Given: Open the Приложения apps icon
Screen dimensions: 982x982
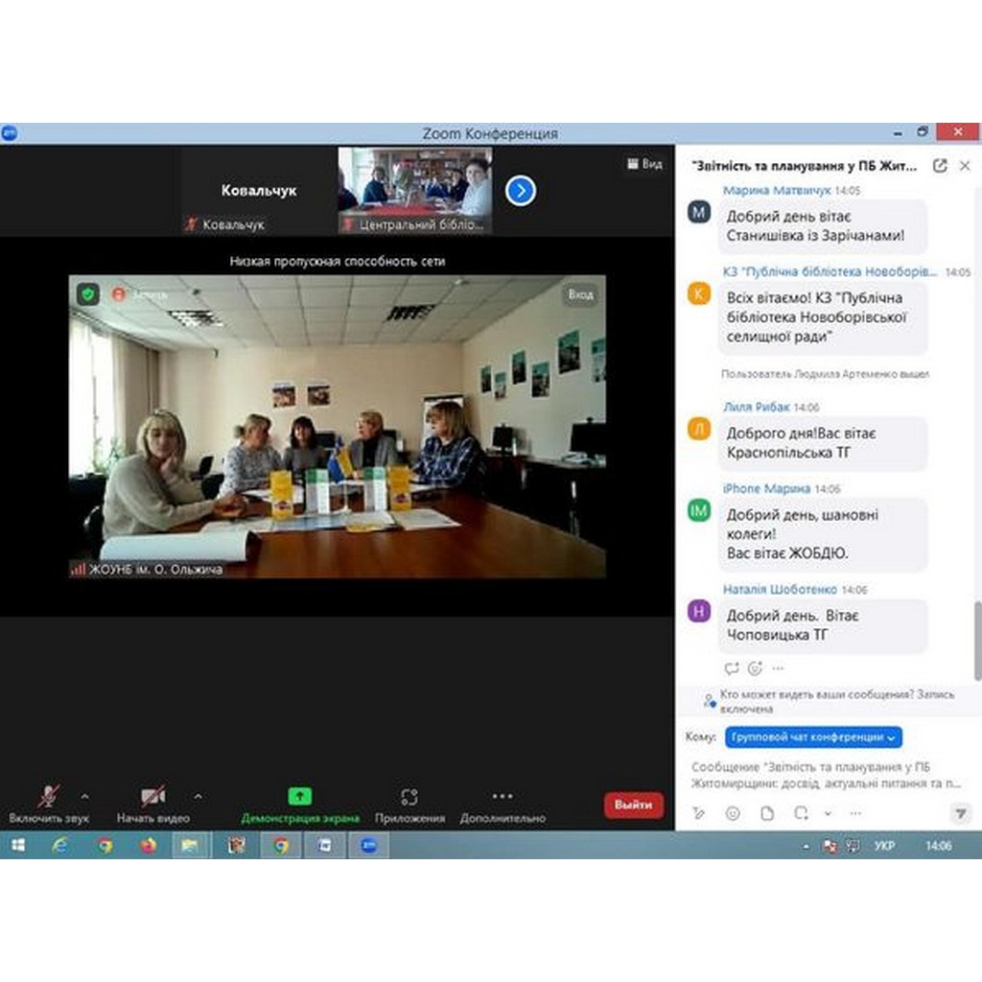Looking at the screenshot, I should 409,803.
